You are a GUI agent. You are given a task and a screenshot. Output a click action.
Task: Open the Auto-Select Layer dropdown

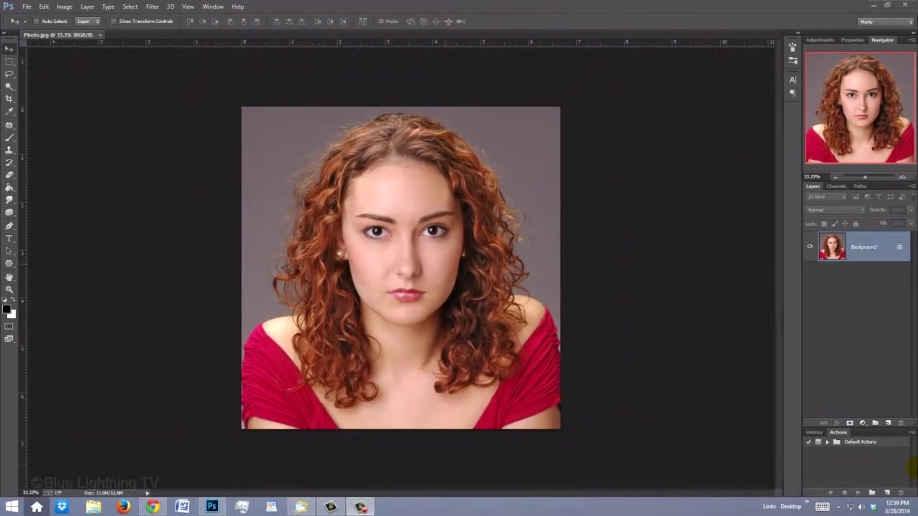(x=88, y=21)
